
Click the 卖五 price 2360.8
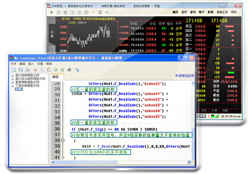200,26
